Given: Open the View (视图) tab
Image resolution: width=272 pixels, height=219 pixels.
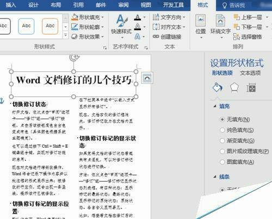Looking at the screenshot, I should (x=146, y=5).
